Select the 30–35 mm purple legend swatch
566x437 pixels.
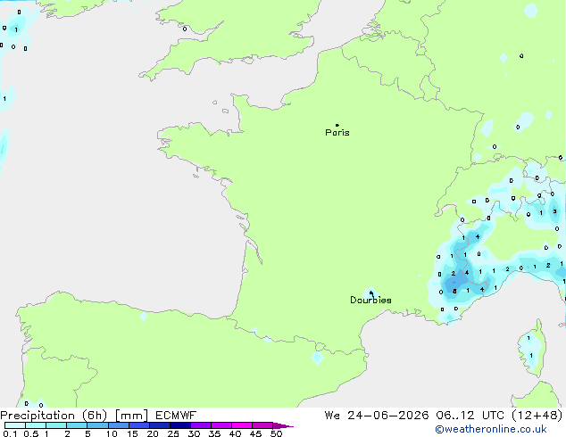click(x=200, y=425)
